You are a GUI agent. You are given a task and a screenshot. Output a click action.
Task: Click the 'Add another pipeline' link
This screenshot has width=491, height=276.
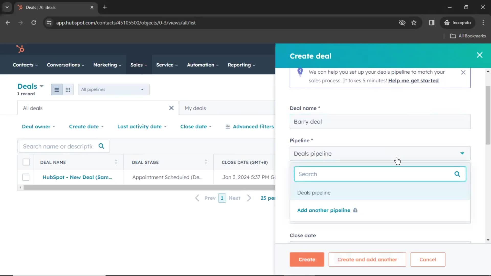tap(324, 210)
